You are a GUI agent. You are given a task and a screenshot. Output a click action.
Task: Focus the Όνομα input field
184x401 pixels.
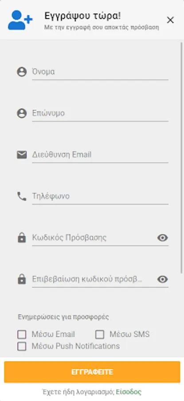coord(100,72)
